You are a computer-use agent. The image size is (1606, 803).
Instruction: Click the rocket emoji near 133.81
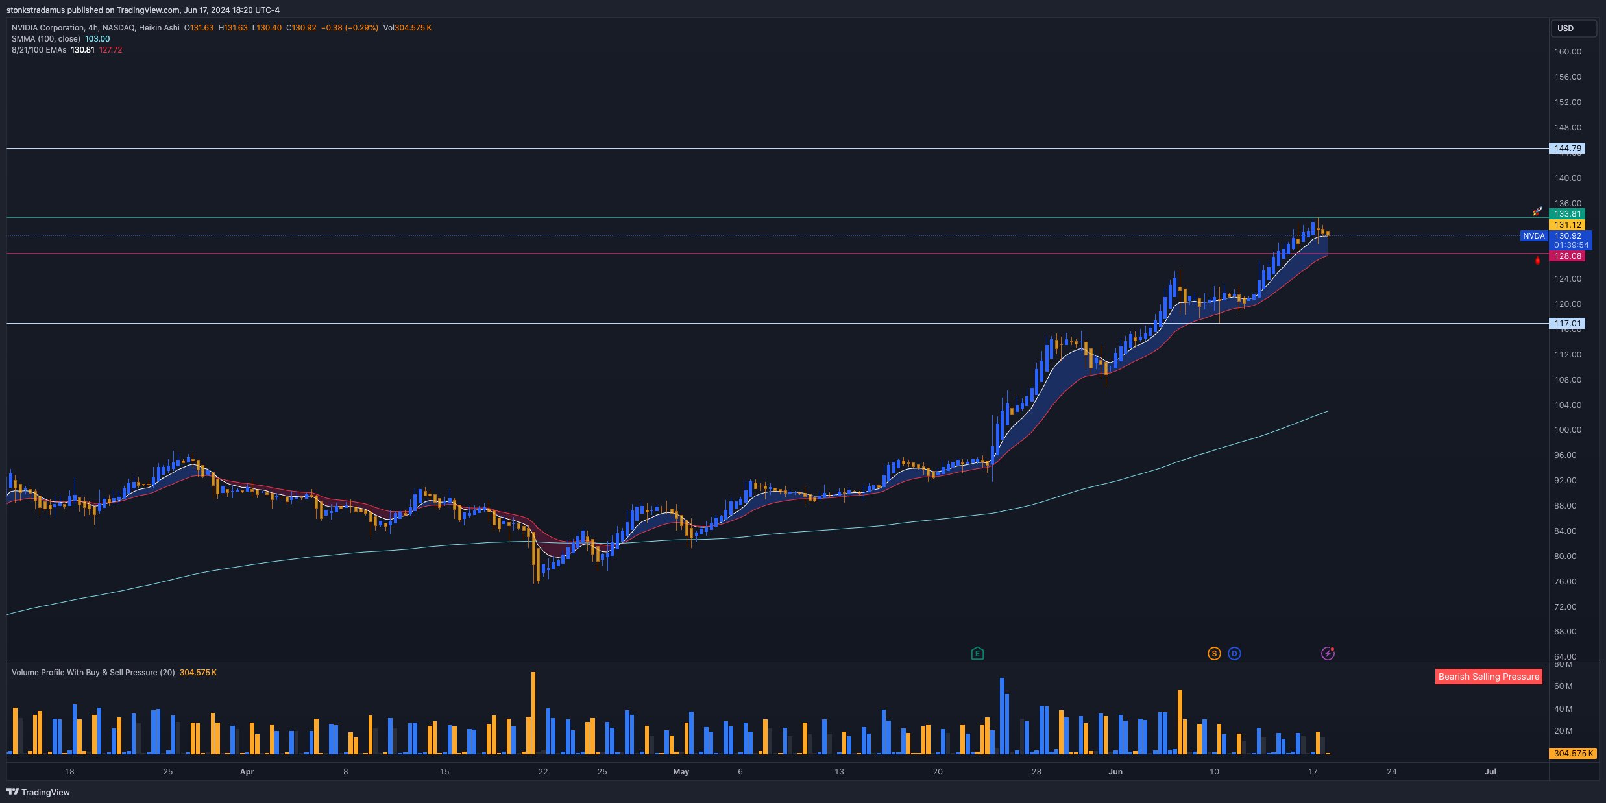tap(1537, 211)
